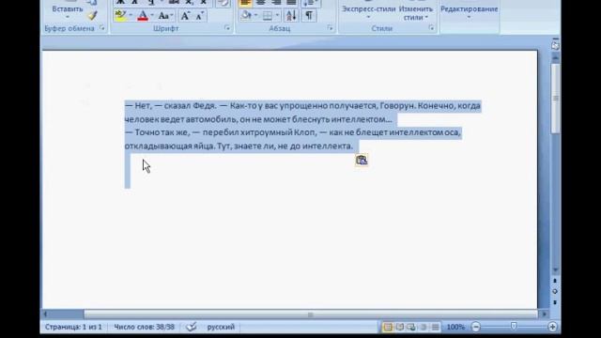The width and height of the screenshot is (601, 338).
Task: Toggle the show paragraph marks ¶ button
Action: (x=309, y=16)
